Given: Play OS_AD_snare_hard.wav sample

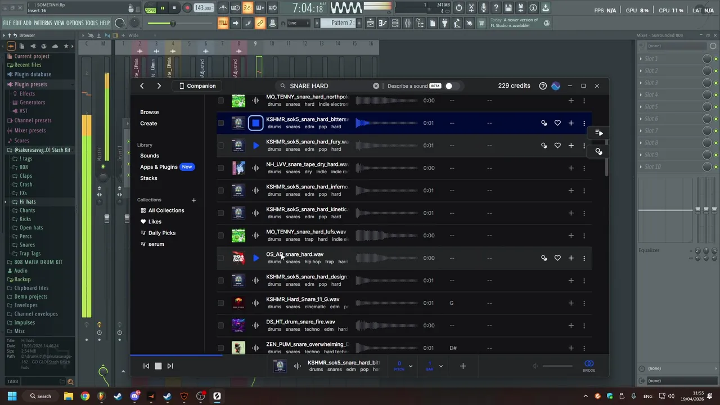Looking at the screenshot, I should coord(256,258).
